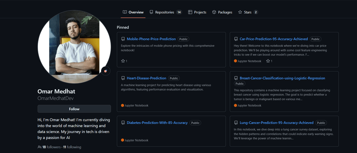357x153 pixels.
Task: Switch to the Repositories tab
Action: coord(166,12)
